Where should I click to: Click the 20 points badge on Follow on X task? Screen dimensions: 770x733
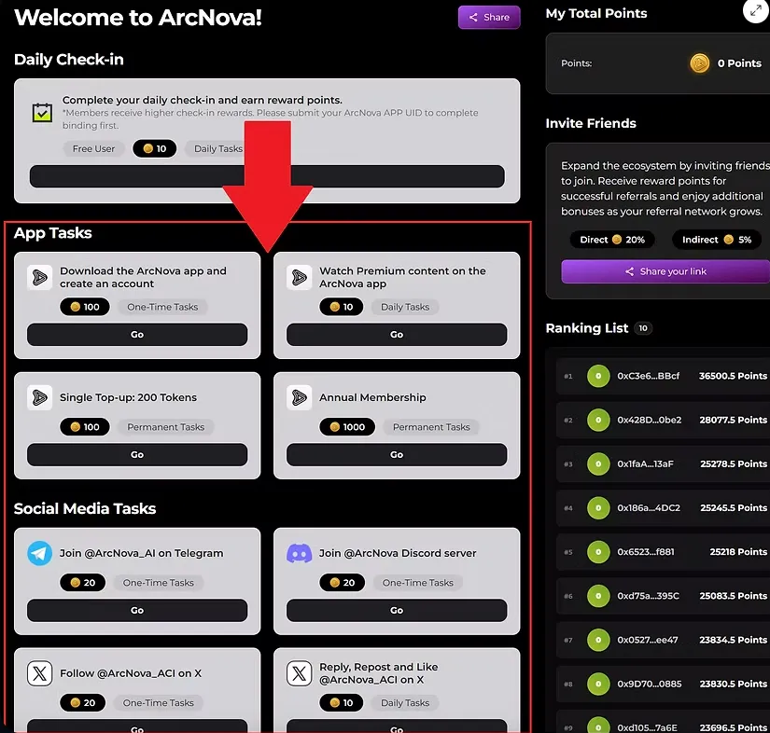pyautogui.click(x=82, y=703)
